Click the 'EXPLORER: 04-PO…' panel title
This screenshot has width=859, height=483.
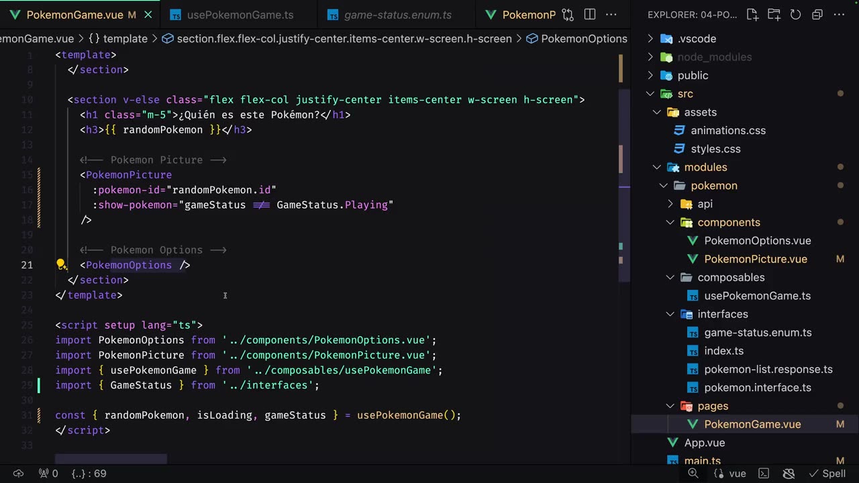pyautogui.click(x=691, y=15)
